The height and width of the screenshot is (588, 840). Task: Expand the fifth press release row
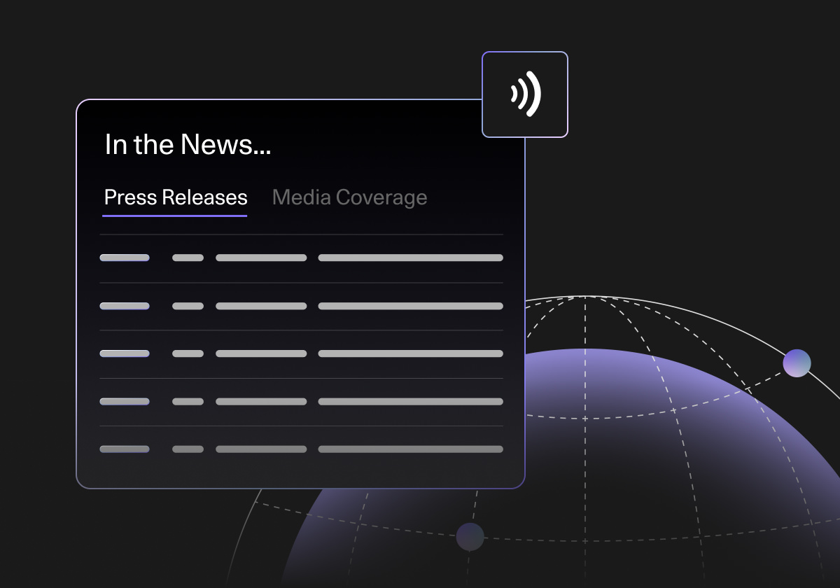tap(301, 449)
